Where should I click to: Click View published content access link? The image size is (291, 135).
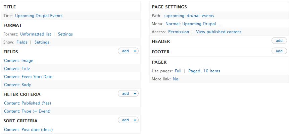point(219,32)
